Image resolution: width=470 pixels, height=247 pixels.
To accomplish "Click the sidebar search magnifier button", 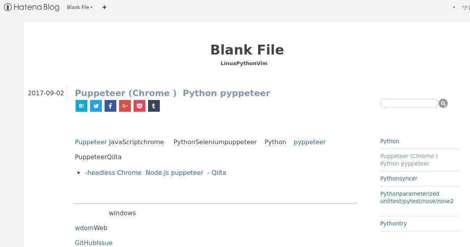I will [x=443, y=104].
